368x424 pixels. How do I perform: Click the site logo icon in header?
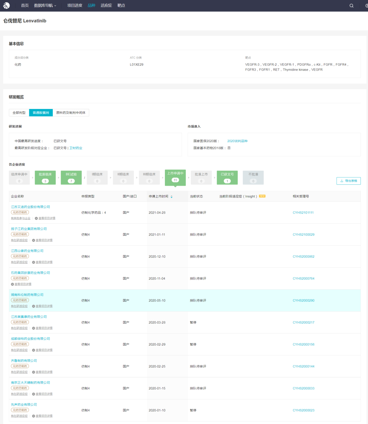(6, 5)
